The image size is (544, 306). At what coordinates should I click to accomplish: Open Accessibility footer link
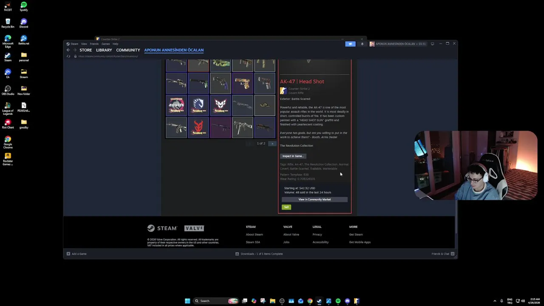320,242
